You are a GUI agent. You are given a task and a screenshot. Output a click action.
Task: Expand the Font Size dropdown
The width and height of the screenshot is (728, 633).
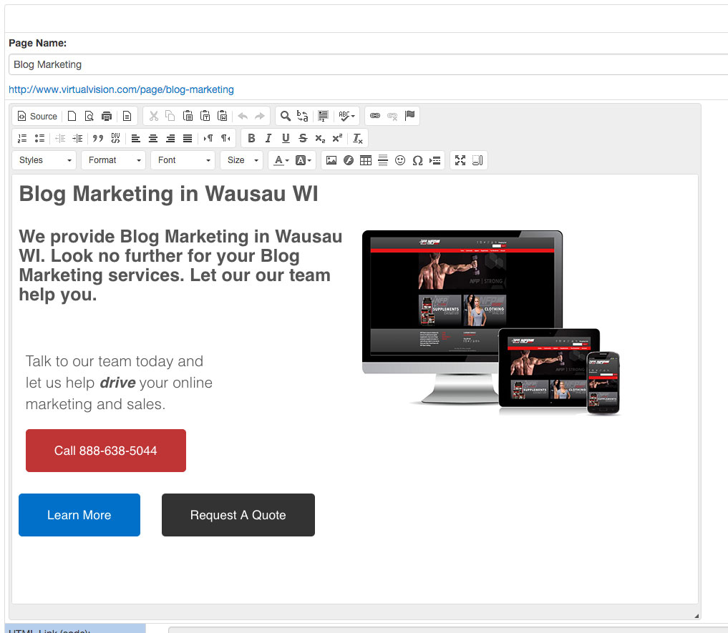[x=242, y=160]
